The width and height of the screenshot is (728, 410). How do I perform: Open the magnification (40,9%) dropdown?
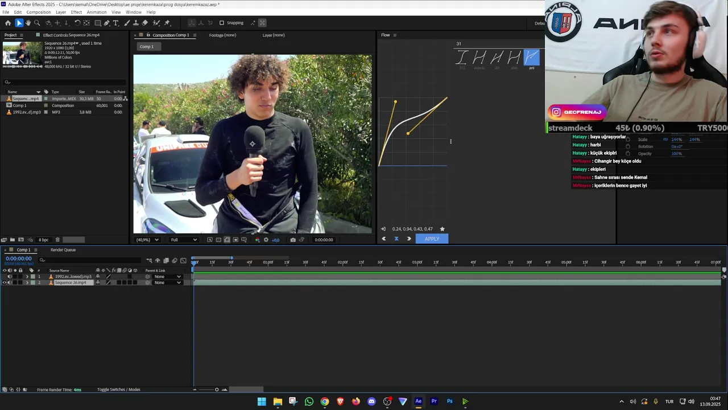click(x=147, y=240)
